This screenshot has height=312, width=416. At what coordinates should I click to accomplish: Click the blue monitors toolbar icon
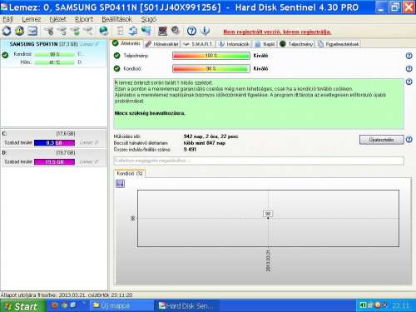coord(146,31)
